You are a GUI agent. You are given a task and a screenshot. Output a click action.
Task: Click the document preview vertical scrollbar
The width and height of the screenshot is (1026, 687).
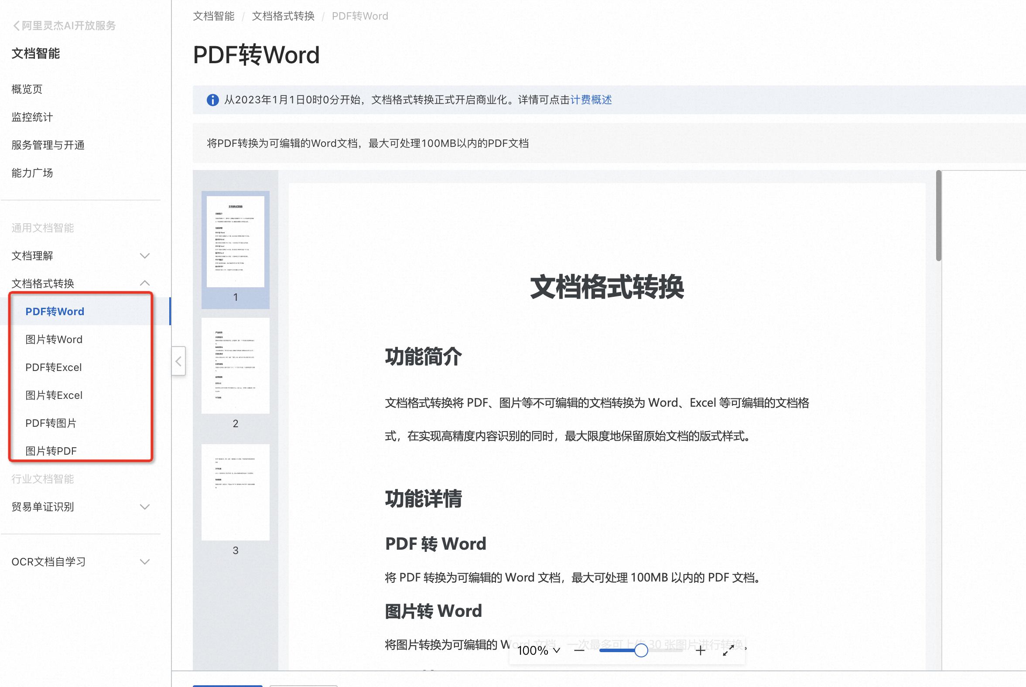click(x=938, y=216)
